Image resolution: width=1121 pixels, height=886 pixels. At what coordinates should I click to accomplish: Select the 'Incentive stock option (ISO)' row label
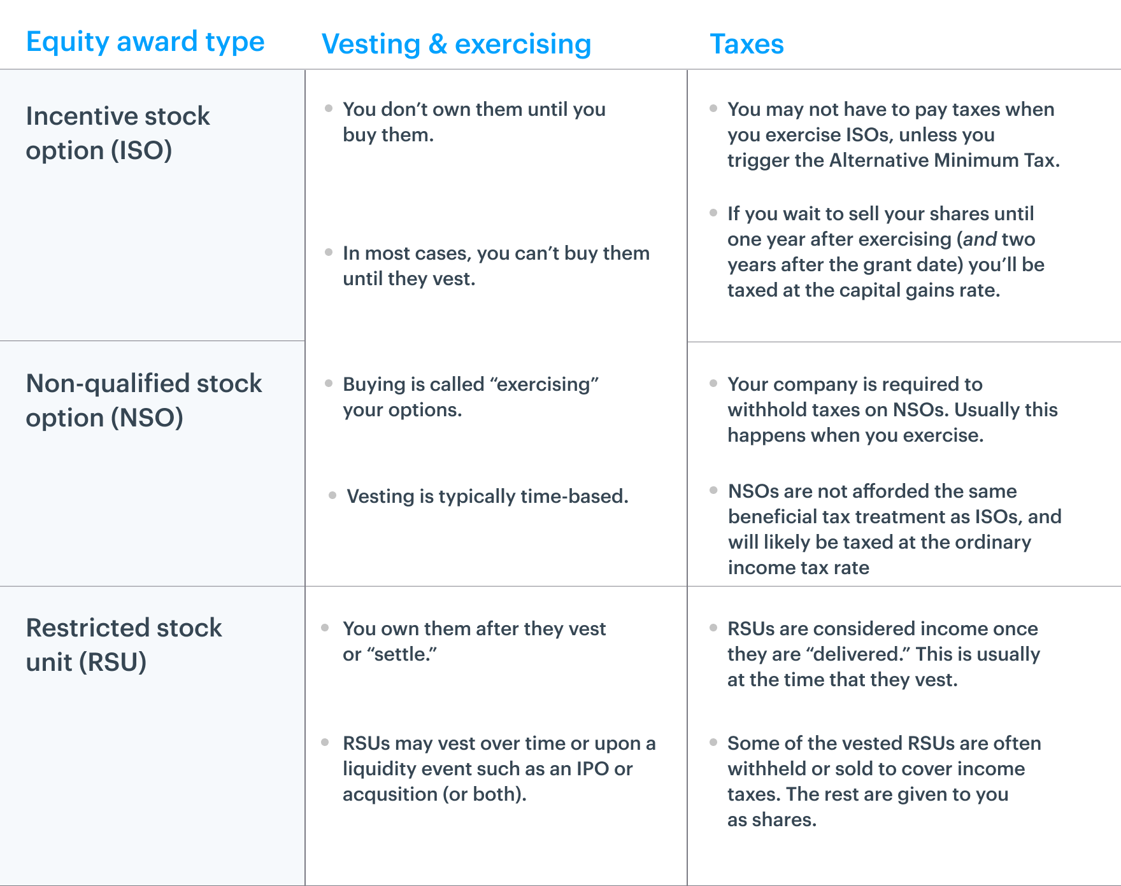(x=118, y=133)
